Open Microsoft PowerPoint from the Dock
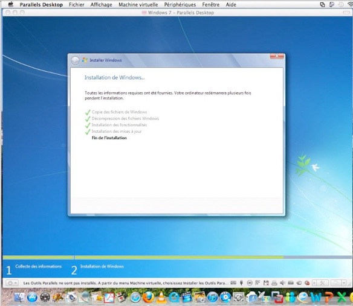This screenshot has width=353, height=306. pyautogui.click(x=329, y=297)
